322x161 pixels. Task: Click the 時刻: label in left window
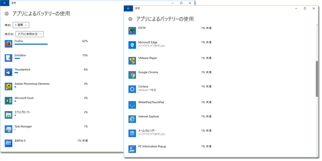point(8,25)
